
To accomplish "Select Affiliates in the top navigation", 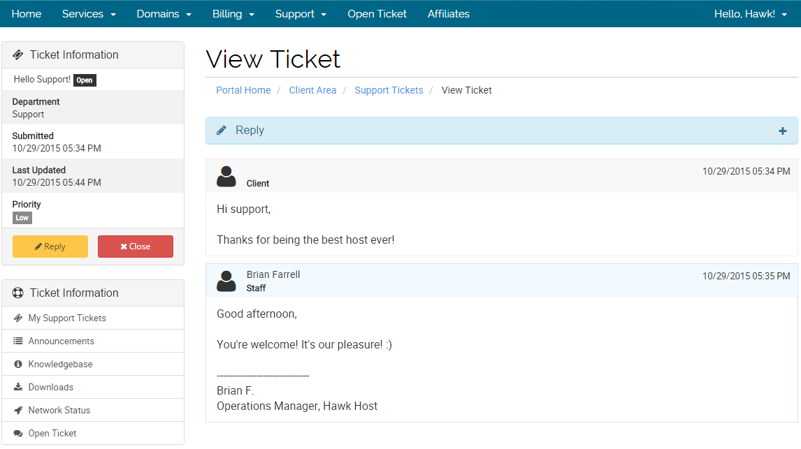I will [x=448, y=14].
